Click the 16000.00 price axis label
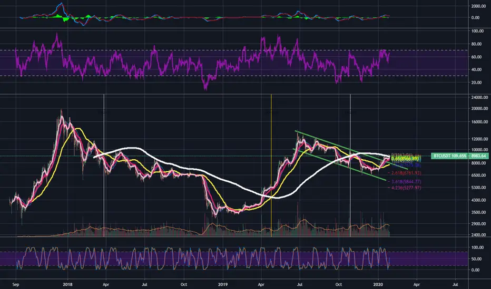 (479, 122)
